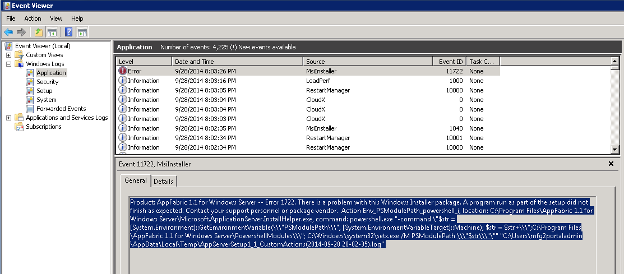This screenshot has width=624, height=274.
Task: Click the event list scroll up arrow
Action: (615, 61)
